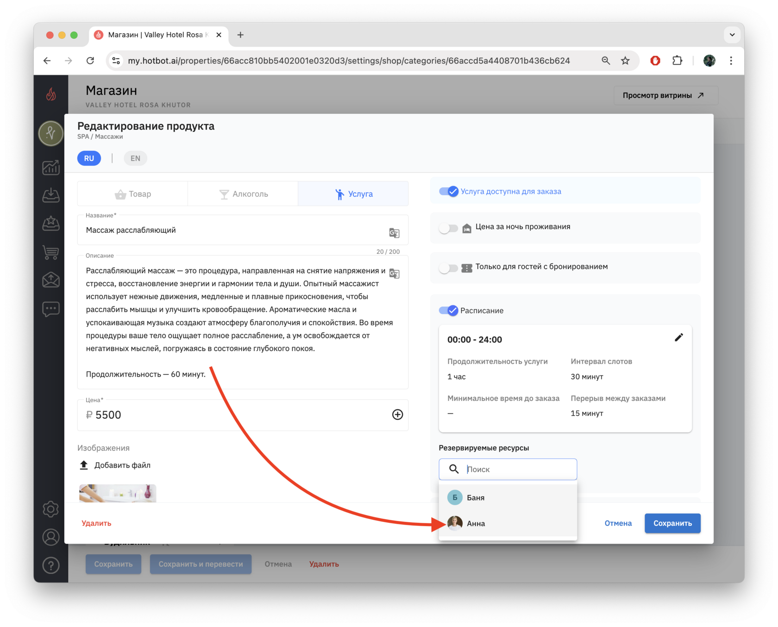Click the translate icon in the Описание field
Image resolution: width=778 pixels, height=627 pixels.
[394, 273]
